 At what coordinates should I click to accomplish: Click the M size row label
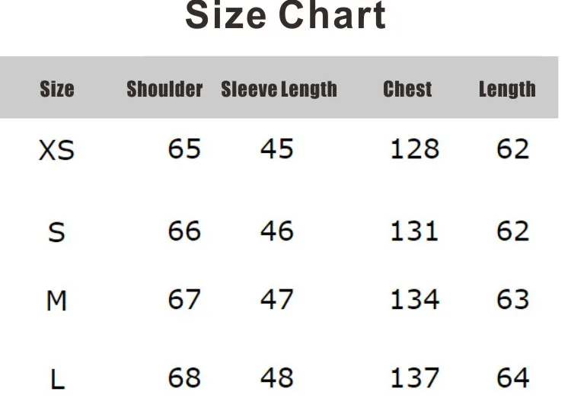(56, 301)
